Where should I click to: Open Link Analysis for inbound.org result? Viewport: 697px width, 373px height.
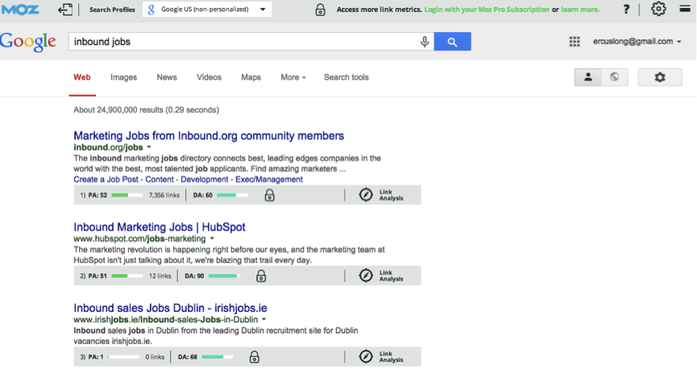click(381, 195)
